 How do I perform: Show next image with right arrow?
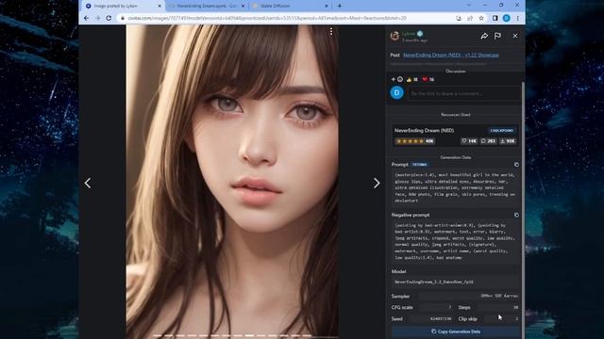pyautogui.click(x=377, y=183)
